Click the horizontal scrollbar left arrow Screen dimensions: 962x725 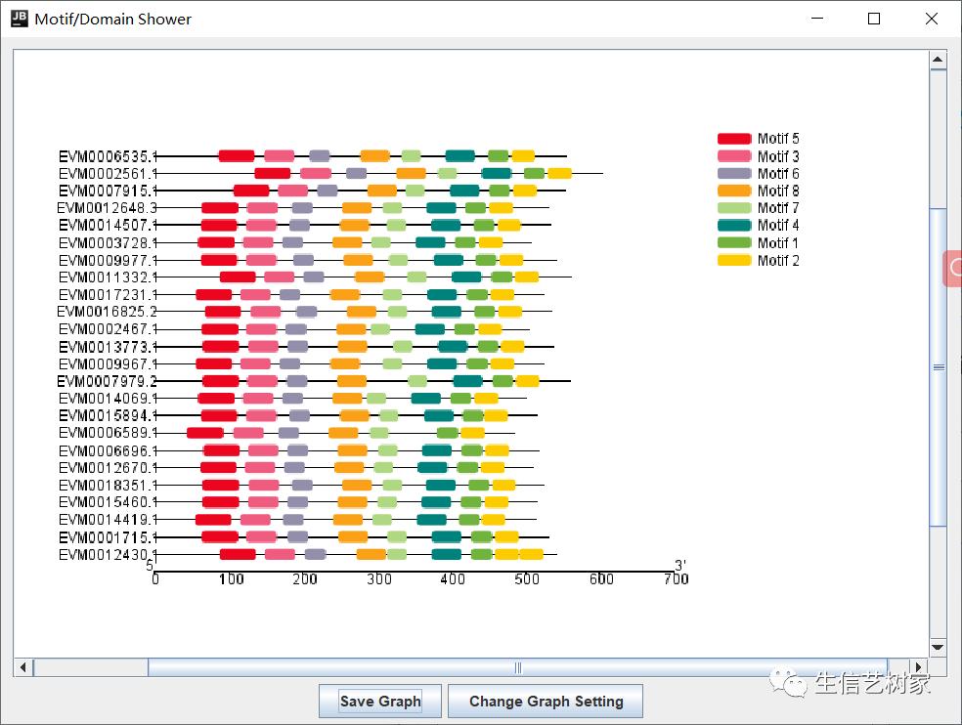(23, 667)
